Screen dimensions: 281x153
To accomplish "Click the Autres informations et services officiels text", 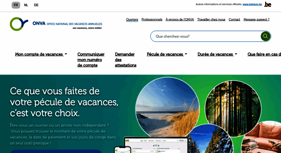I will 219,4.
